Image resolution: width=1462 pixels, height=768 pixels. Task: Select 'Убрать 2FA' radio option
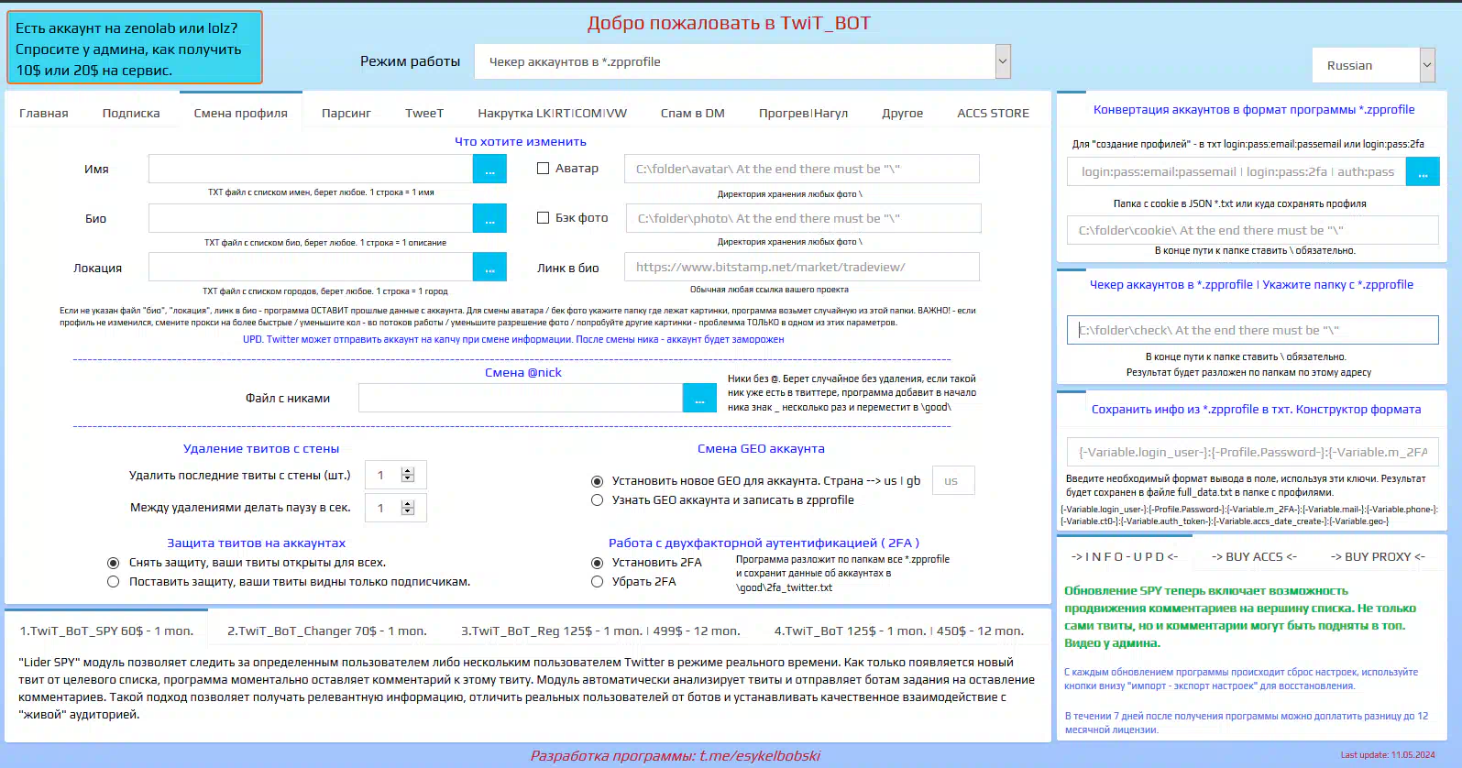click(598, 582)
